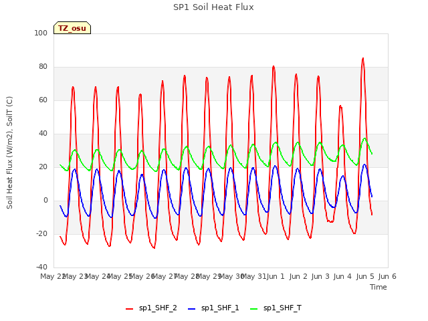Click the y-axis tick value 60
Viewport: 428px width, 321px height.
coord(43,100)
